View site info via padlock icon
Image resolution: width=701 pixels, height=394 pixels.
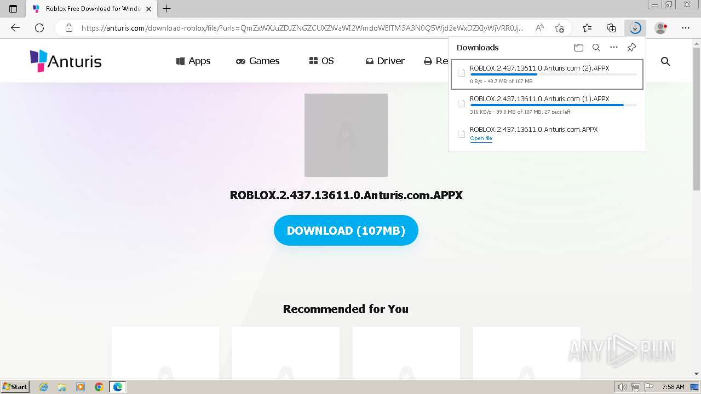(x=69, y=28)
